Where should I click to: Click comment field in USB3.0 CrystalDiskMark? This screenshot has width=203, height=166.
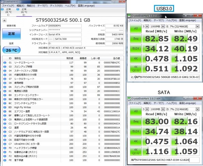[165, 77]
